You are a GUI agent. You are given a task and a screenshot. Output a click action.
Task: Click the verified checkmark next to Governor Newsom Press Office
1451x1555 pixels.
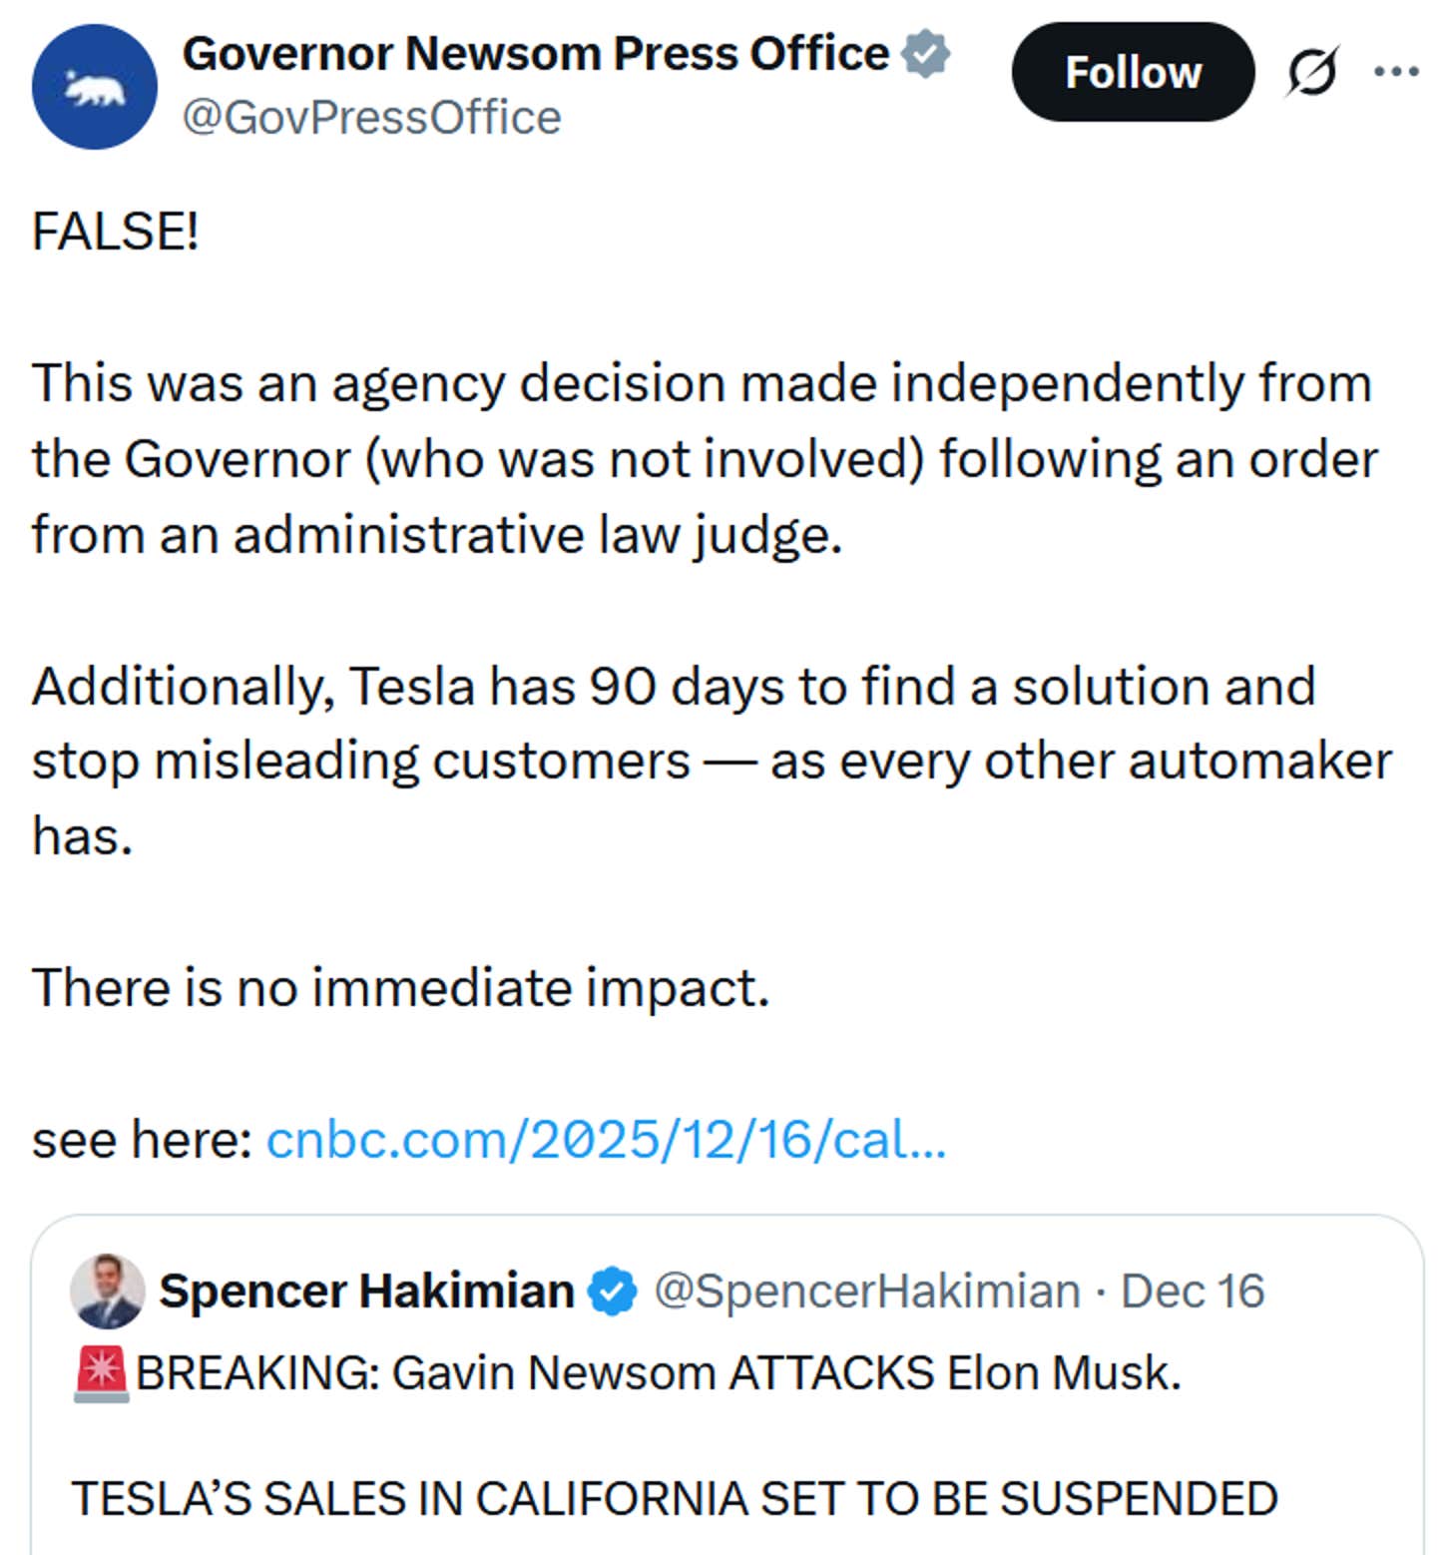coord(921,55)
